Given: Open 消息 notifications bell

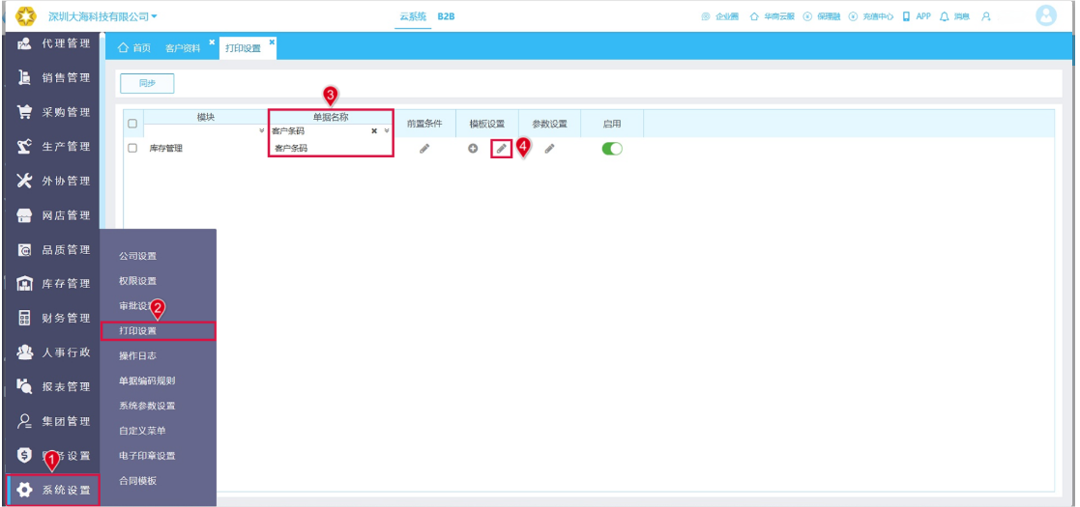Looking at the screenshot, I should 954,16.
